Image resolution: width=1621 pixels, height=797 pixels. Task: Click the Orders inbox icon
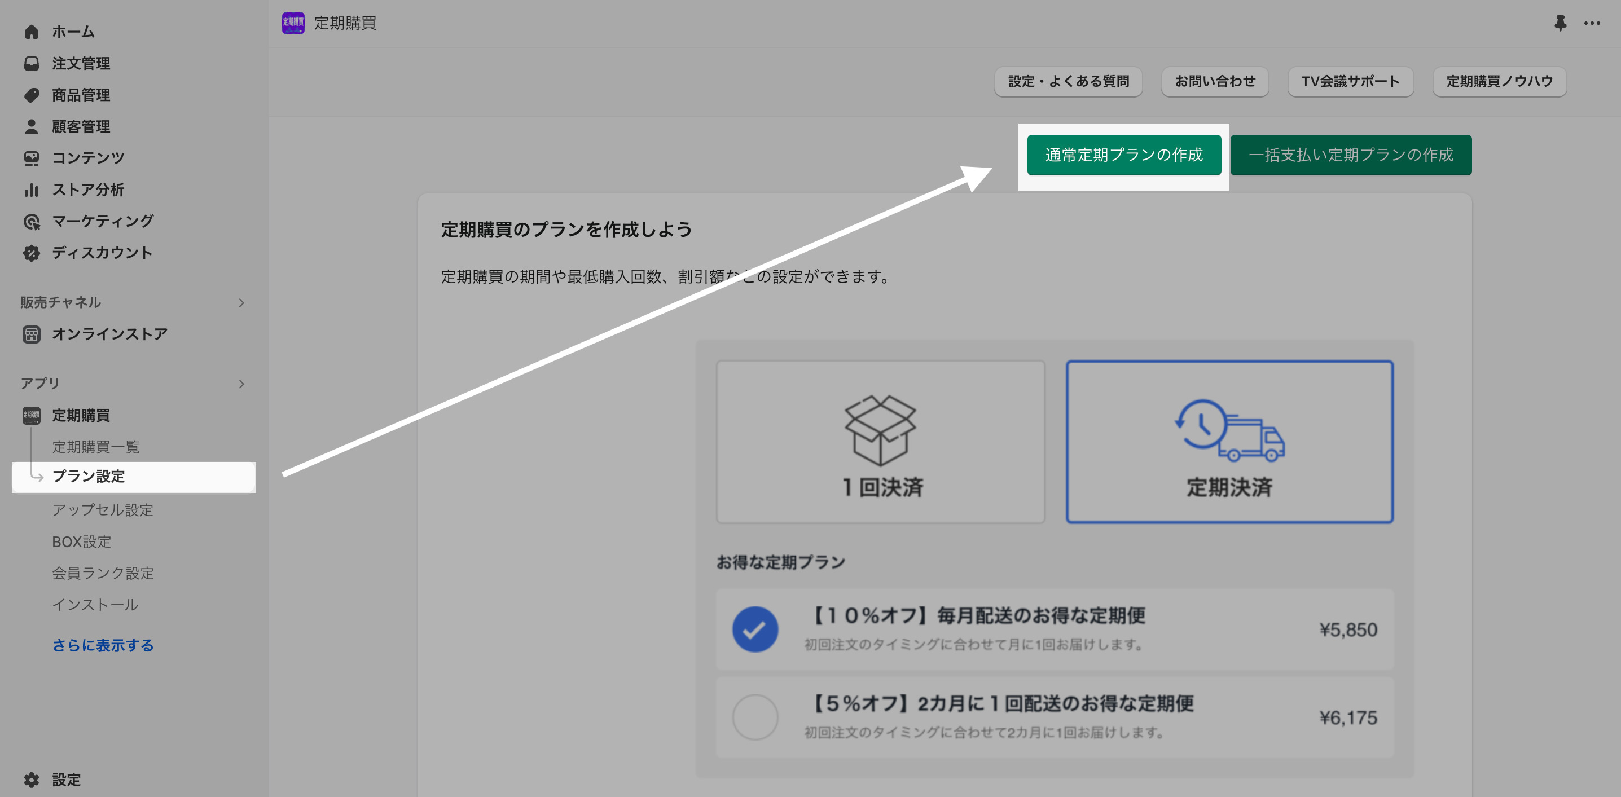click(32, 64)
